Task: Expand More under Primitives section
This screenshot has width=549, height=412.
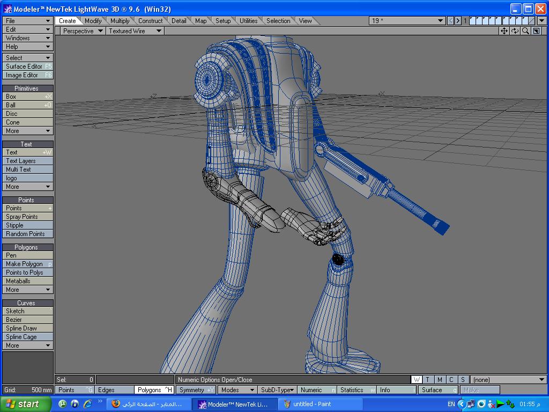Action: tap(28, 131)
